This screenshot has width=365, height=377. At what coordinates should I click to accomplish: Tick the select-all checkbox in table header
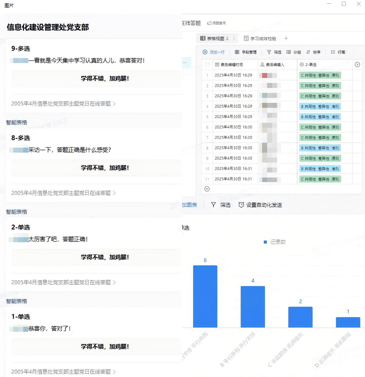pos(207,65)
